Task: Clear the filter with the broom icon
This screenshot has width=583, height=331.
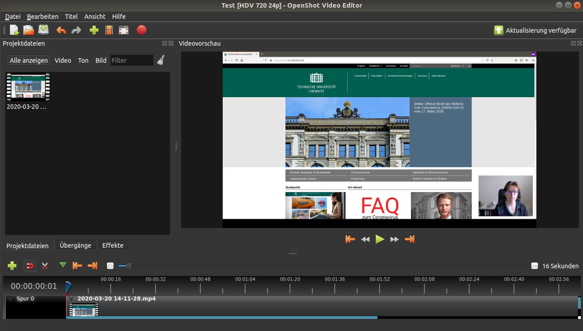Action: point(161,60)
